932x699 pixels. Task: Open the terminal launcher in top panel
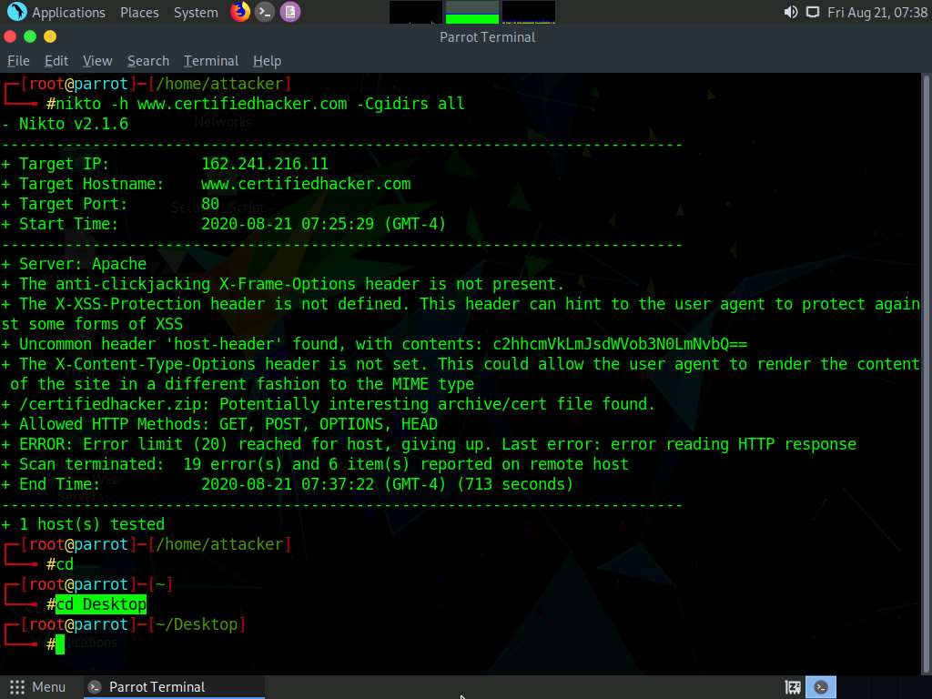(265, 12)
